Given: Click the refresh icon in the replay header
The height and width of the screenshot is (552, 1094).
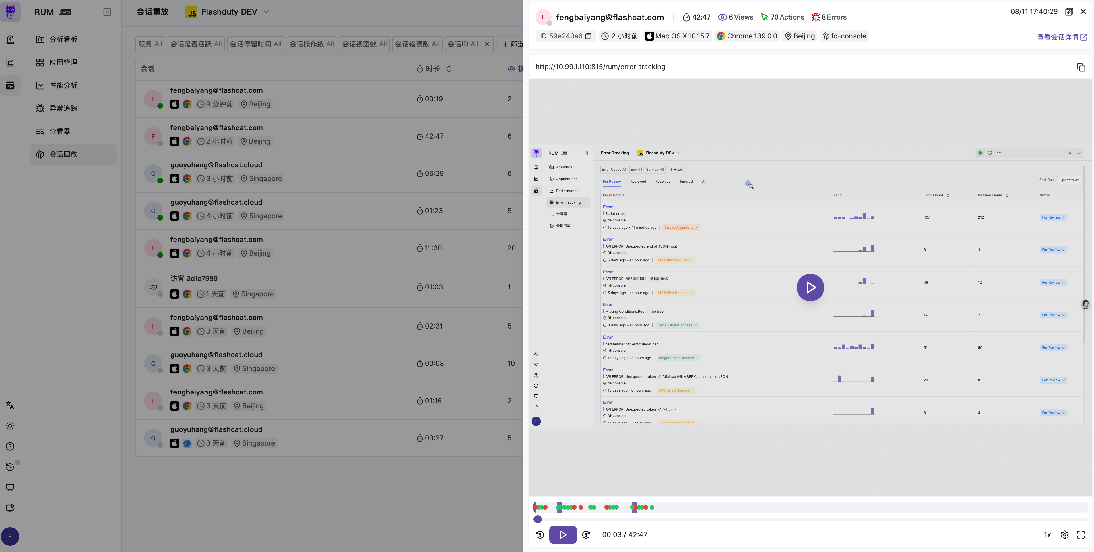Looking at the screenshot, I should [x=990, y=153].
